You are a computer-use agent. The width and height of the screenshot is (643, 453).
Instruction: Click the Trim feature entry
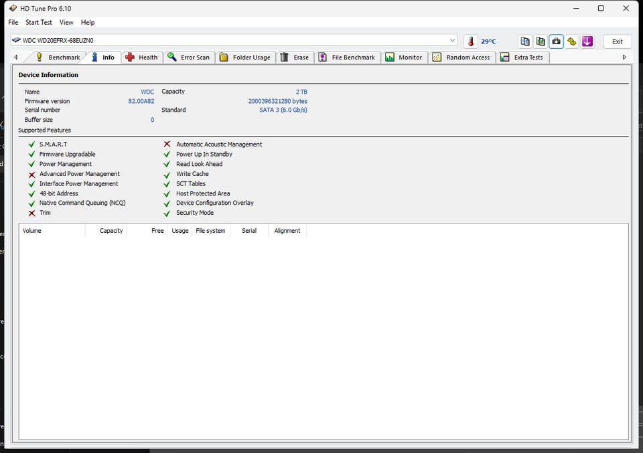(45, 213)
